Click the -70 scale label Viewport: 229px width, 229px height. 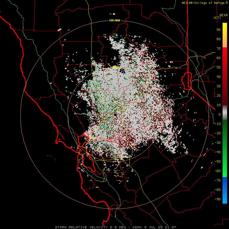(218, 180)
